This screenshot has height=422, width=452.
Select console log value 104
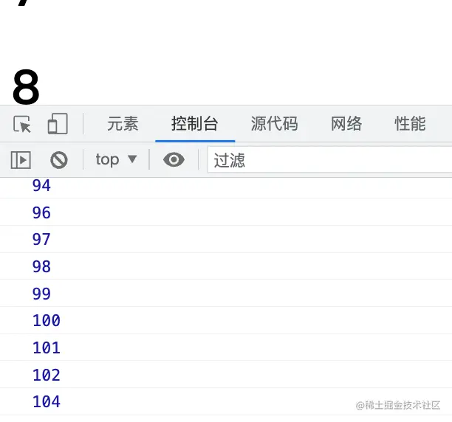(x=47, y=402)
